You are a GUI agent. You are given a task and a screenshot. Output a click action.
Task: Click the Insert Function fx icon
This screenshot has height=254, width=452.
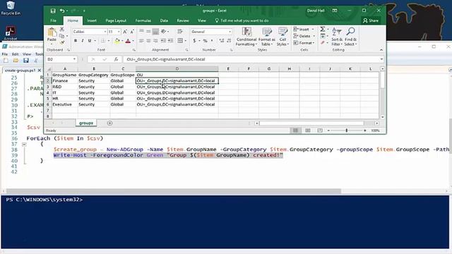pyautogui.click(x=116, y=59)
